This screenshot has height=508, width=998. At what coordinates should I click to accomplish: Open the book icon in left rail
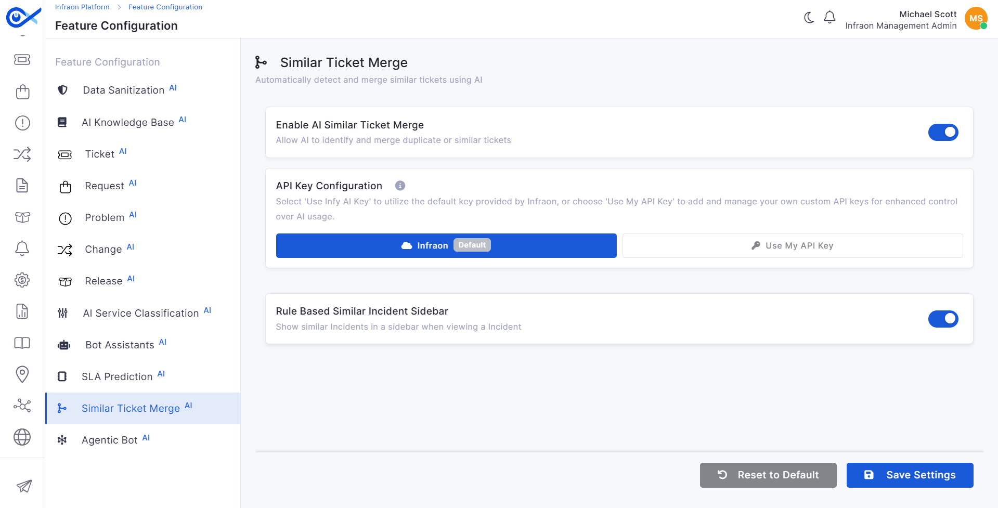pyautogui.click(x=22, y=343)
